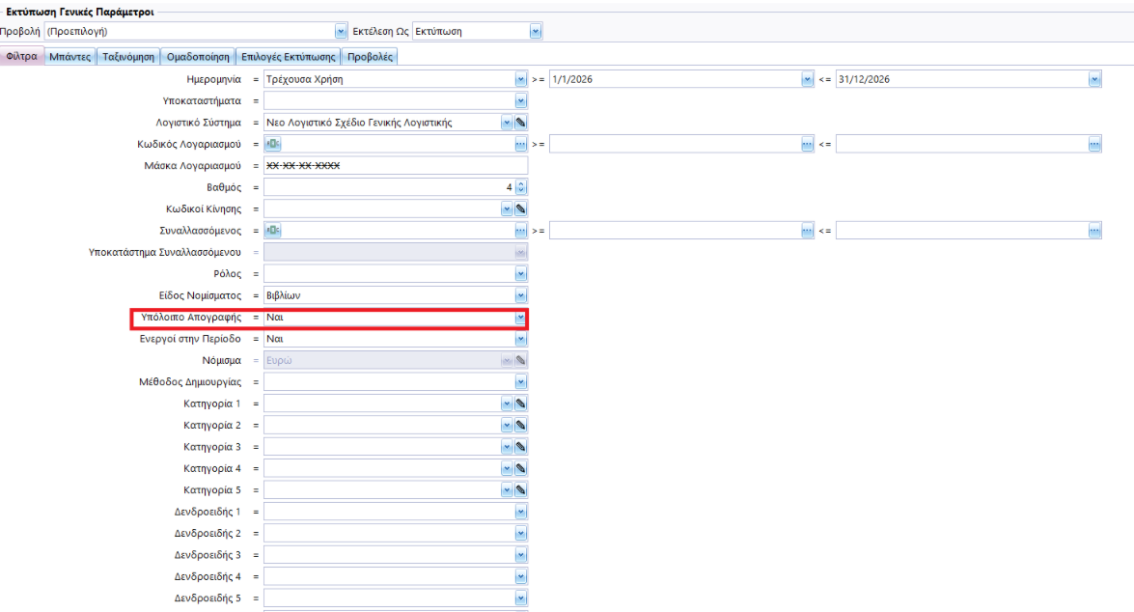
Task: Click the Μάσκα Λογαριασμού input field
Action: pyautogui.click(x=396, y=166)
